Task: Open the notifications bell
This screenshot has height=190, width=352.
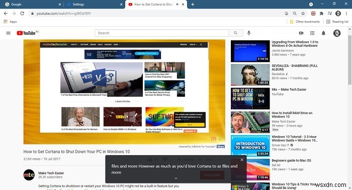Action: click(x=323, y=33)
